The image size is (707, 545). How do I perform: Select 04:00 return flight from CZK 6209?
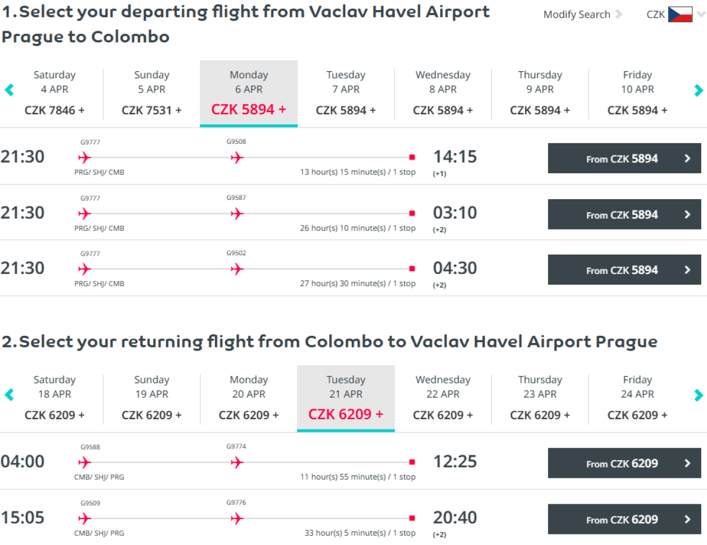(624, 463)
